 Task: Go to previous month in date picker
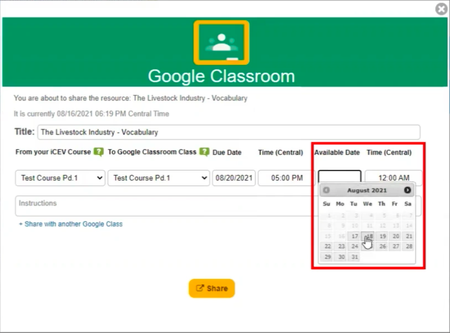click(326, 190)
